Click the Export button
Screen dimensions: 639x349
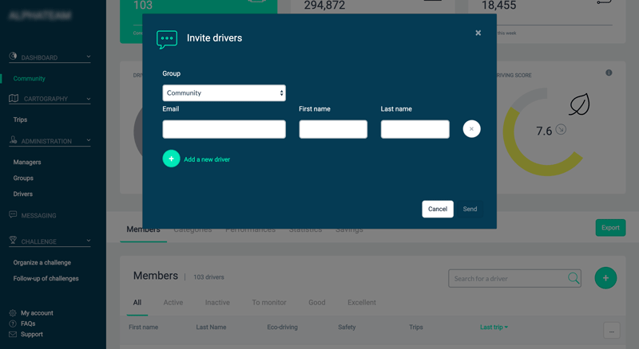(x=610, y=228)
